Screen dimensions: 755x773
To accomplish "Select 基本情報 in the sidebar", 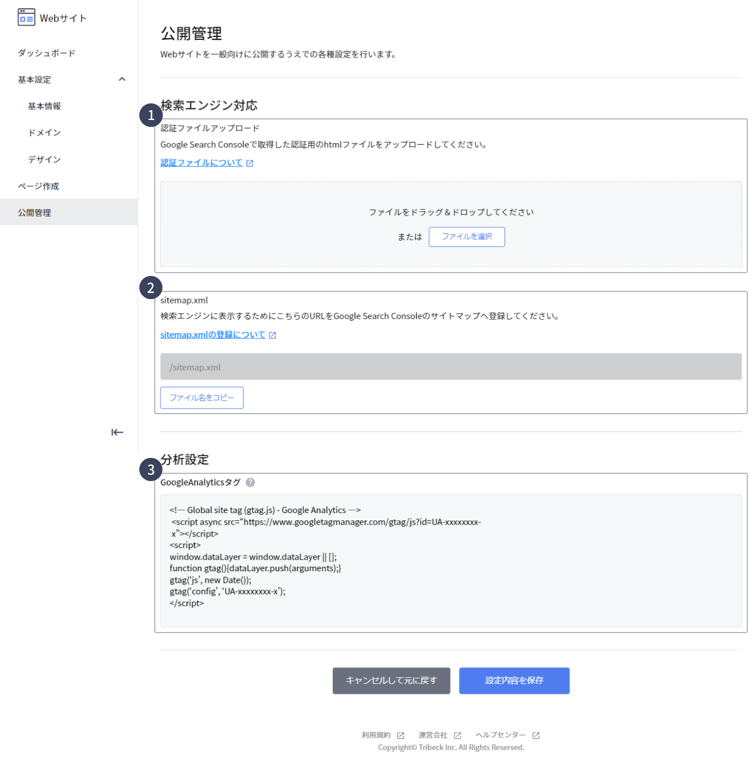I will (x=44, y=106).
